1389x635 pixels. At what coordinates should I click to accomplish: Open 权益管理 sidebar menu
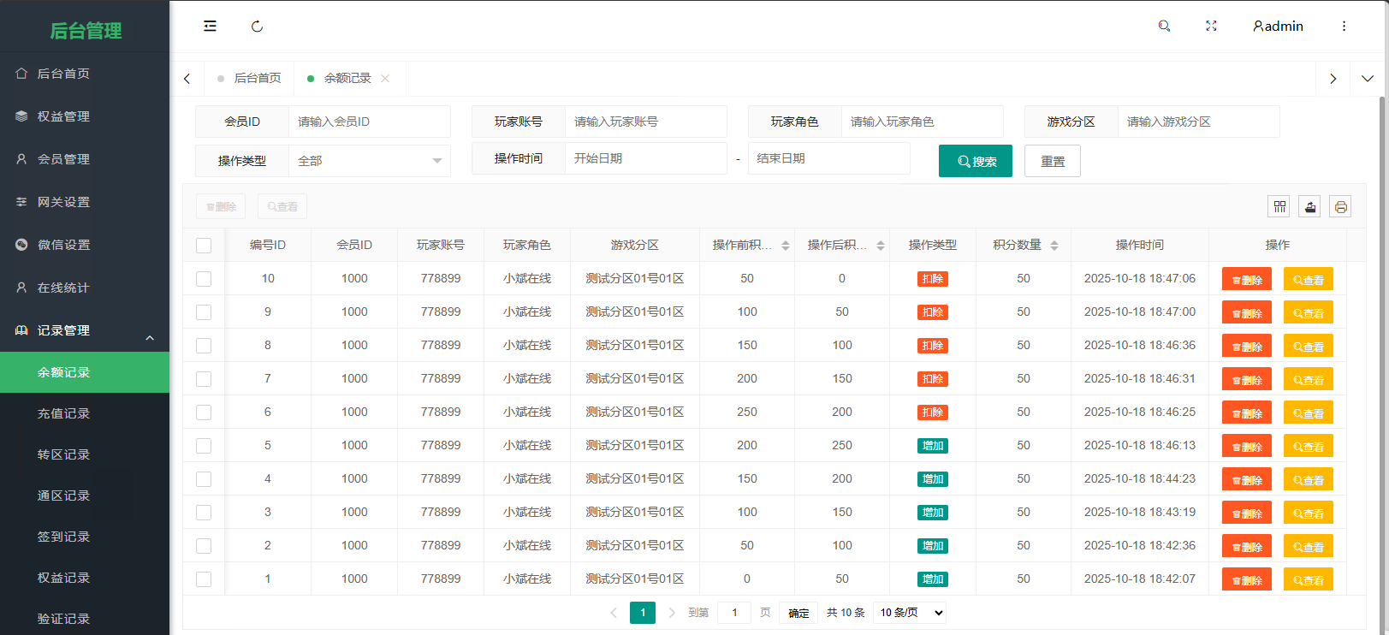pyautogui.click(x=85, y=116)
